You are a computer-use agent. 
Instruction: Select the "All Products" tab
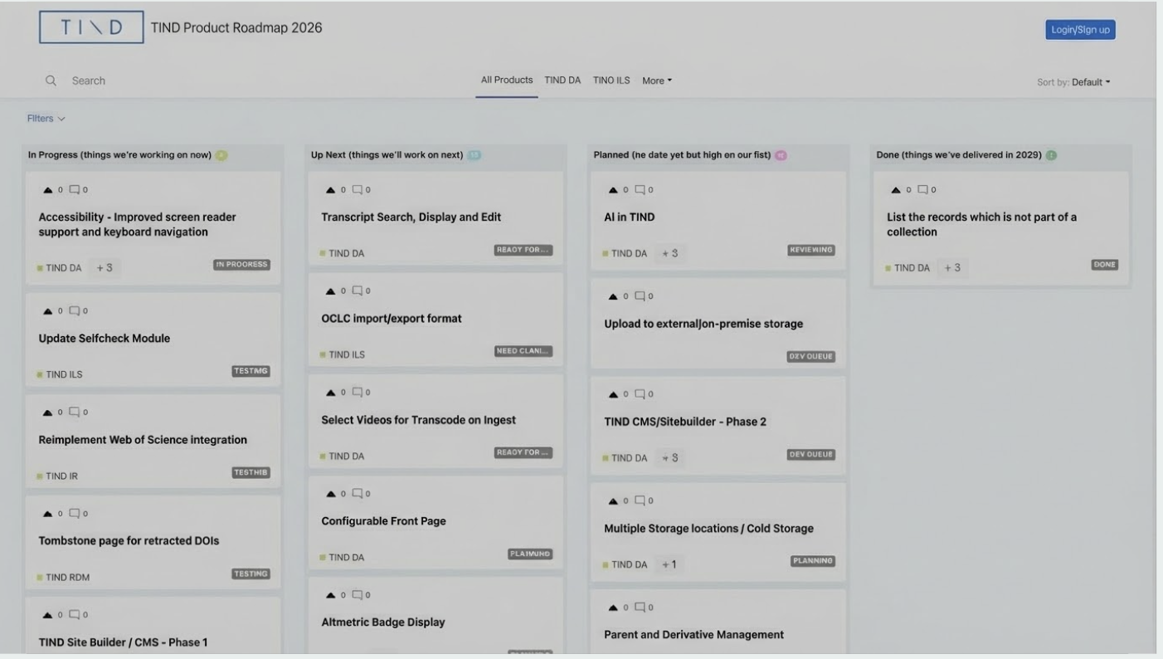pyautogui.click(x=507, y=80)
